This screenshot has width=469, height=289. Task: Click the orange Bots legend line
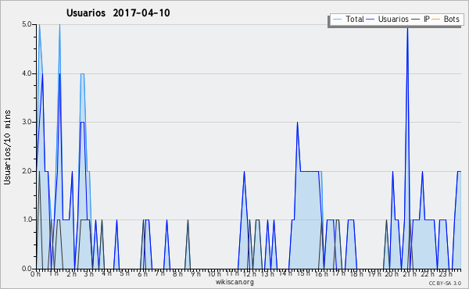point(436,20)
